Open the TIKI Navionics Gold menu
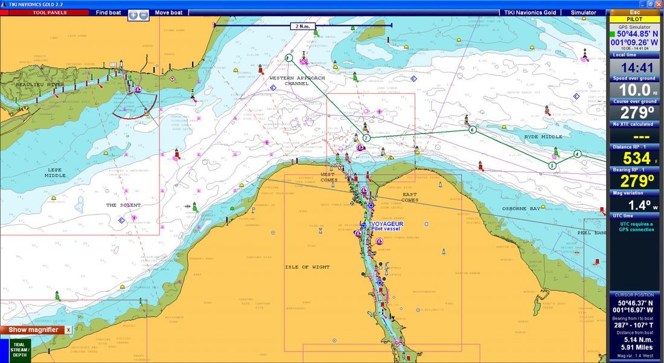The image size is (664, 363). (x=529, y=11)
